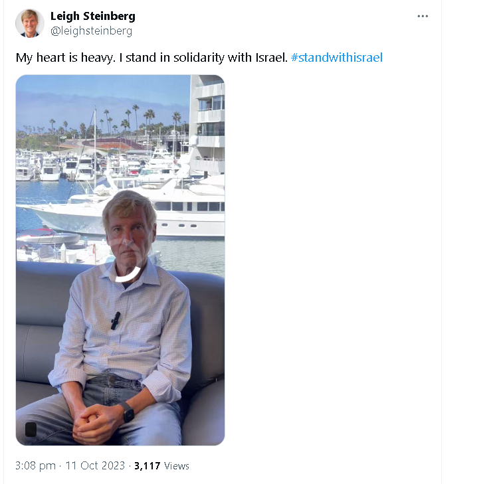Click the 3,117 view count number
Viewport: 491px width, 484px height.
pyautogui.click(x=147, y=466)
